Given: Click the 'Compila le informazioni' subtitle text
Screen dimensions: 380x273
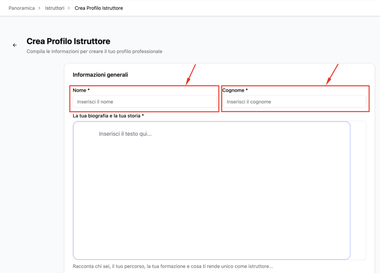Looking at the screenshot, I should tap(94, 51).
